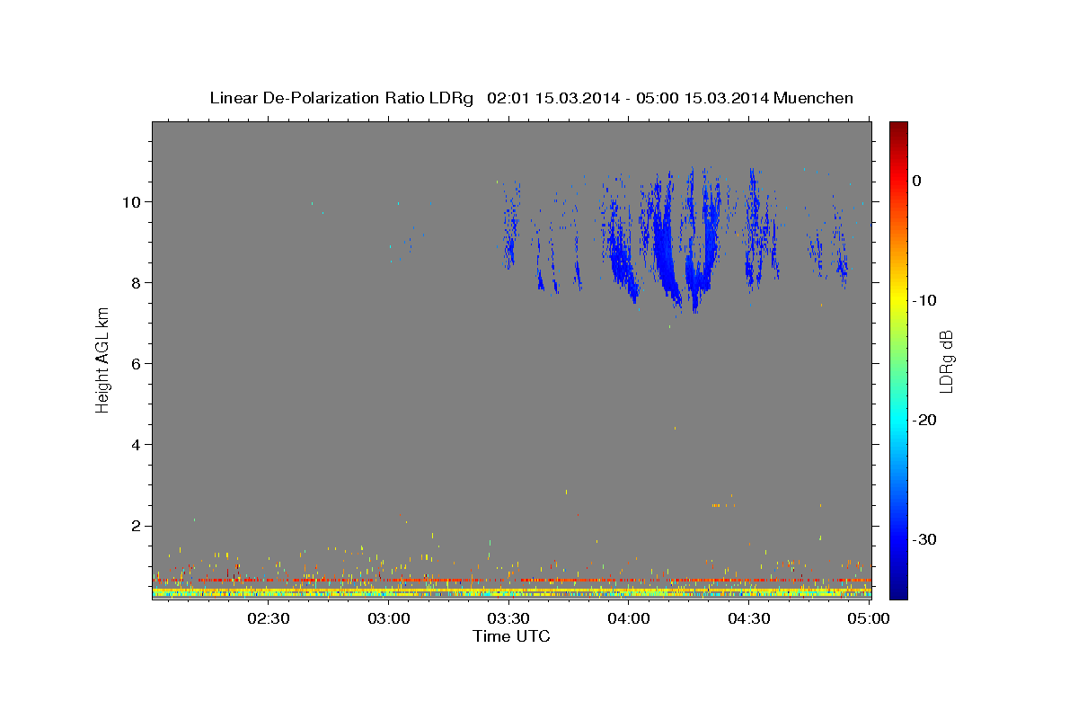This screenshot has height=719, width=1078.
Task: Click the plot title 'Linear De-Polarization Ratio LDRg'
Action: pos(340,98)
